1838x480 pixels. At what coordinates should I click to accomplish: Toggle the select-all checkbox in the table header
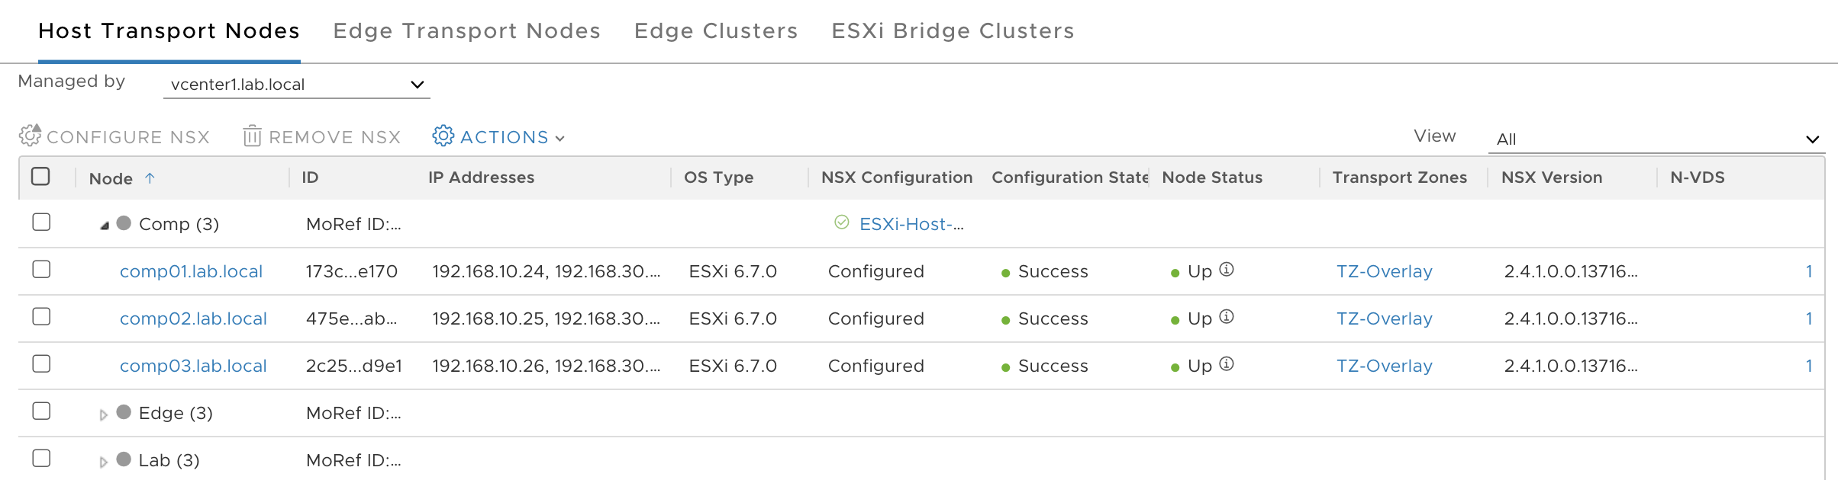coord(41,175)
